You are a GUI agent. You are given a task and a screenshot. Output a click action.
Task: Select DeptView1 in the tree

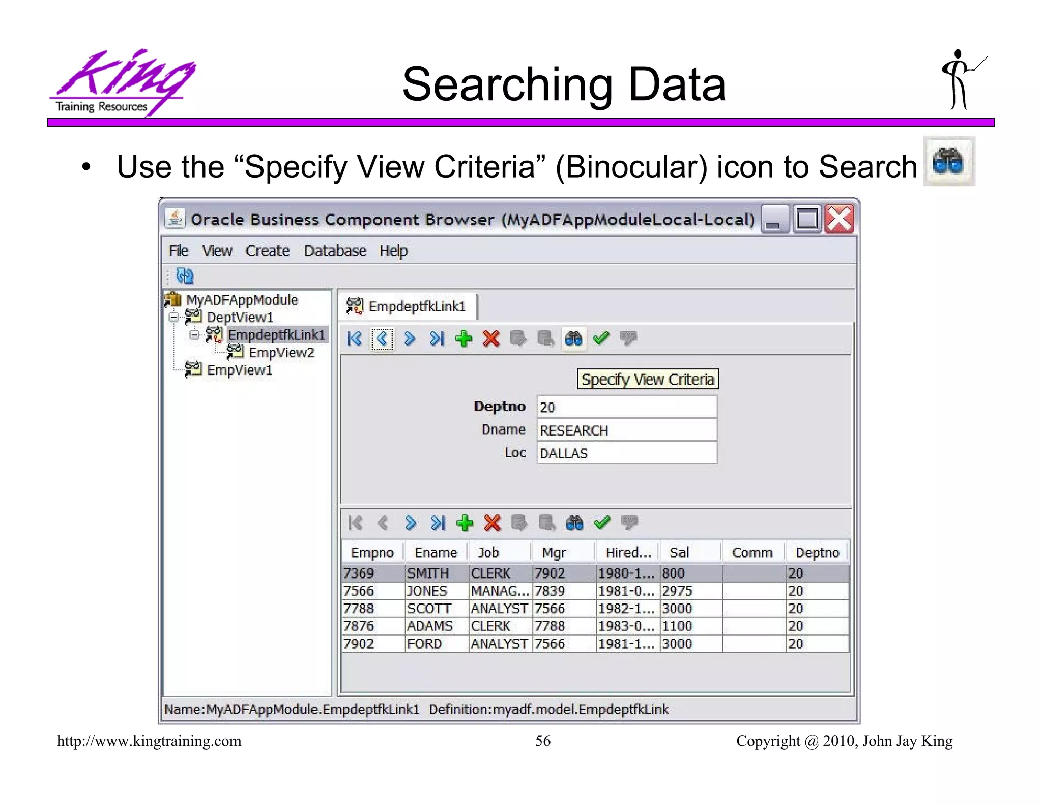(240, 318)
